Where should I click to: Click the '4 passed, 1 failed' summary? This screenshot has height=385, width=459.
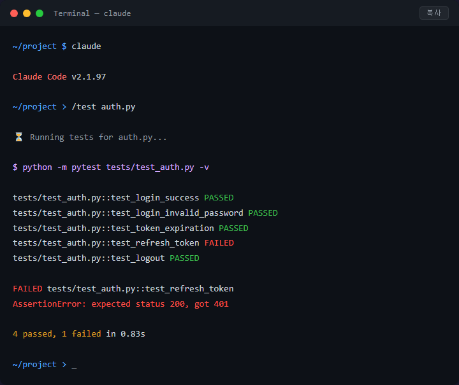[57, 334]
